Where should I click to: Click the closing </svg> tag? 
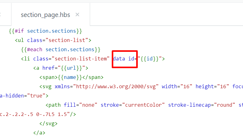(48, 123)
